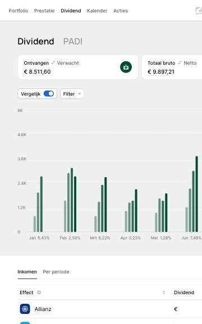Sort the Effect column with arrows
Image resolution: width=202 pixels, height=324 pixels.
164,292
